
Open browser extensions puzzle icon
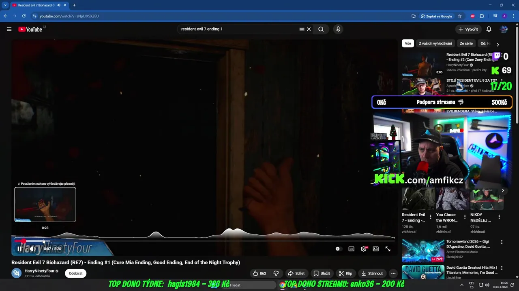coord(482,16)
